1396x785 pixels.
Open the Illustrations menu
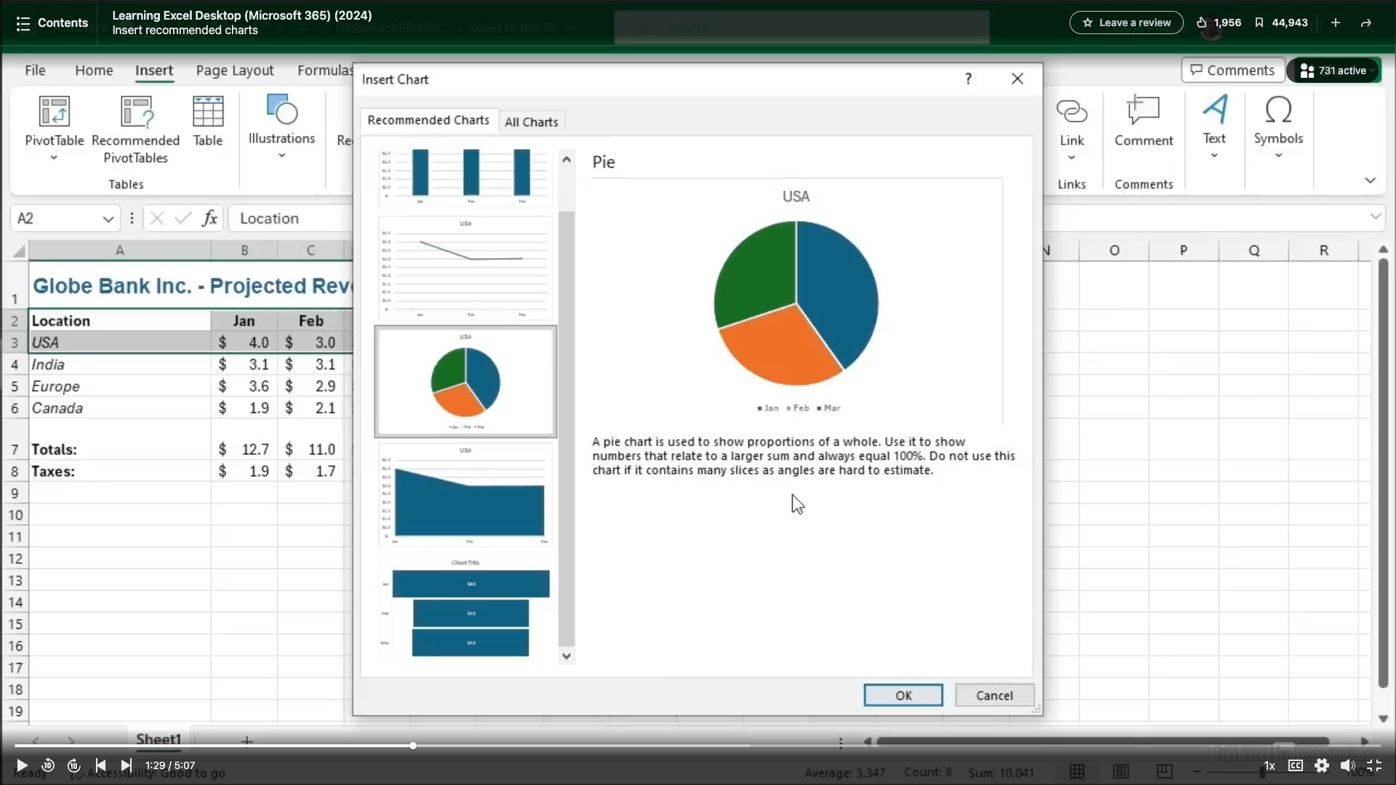pos(281,127)
